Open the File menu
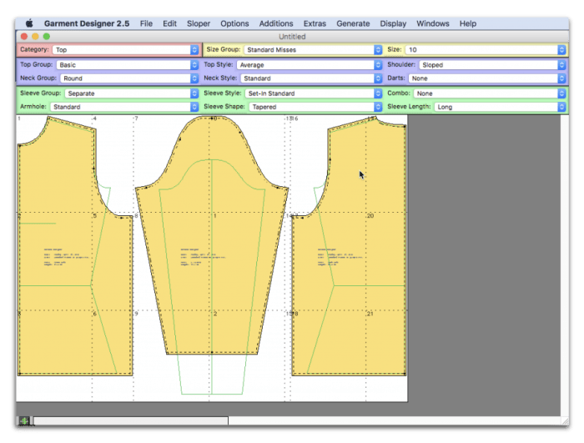Screen dimensions: 584x443 click(x=146, y=23)
